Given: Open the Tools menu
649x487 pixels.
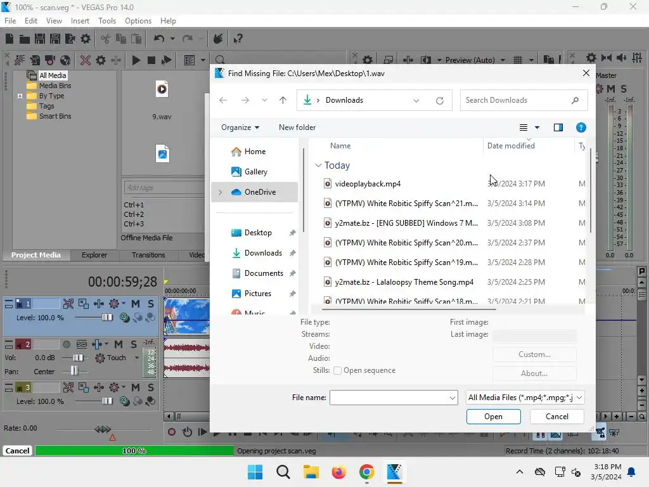Looking at the screenshot, I should (x=106, y=21).
